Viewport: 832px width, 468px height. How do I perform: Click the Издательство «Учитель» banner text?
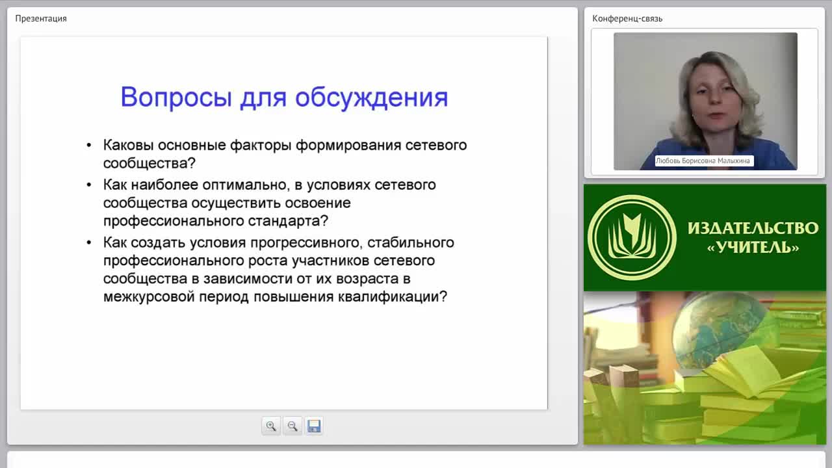tap(753, 237)
